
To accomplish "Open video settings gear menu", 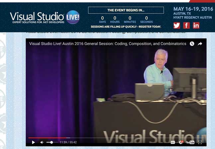I will pyautogui.click(x=181, y=142).
